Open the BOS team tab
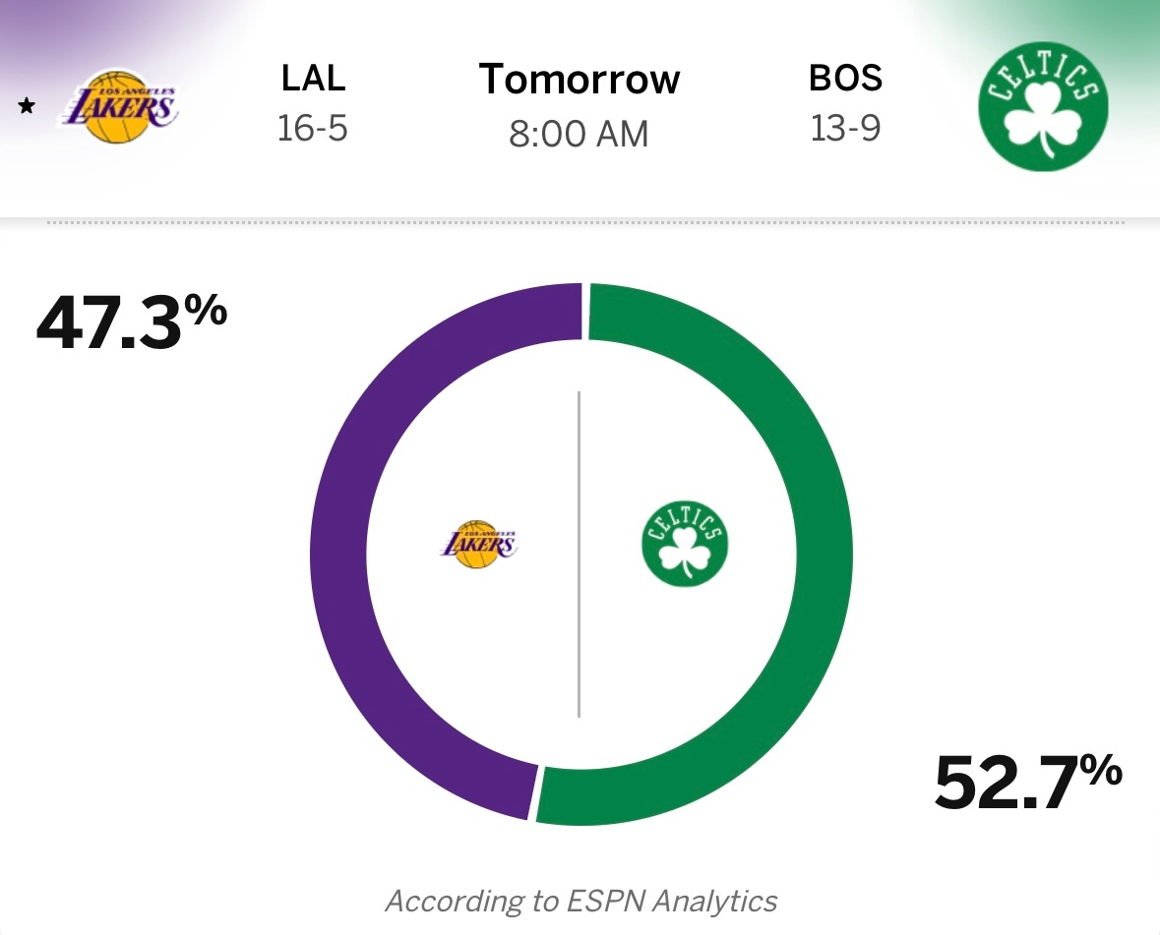This screenshot has height=935, width=1160. point(844,79)
